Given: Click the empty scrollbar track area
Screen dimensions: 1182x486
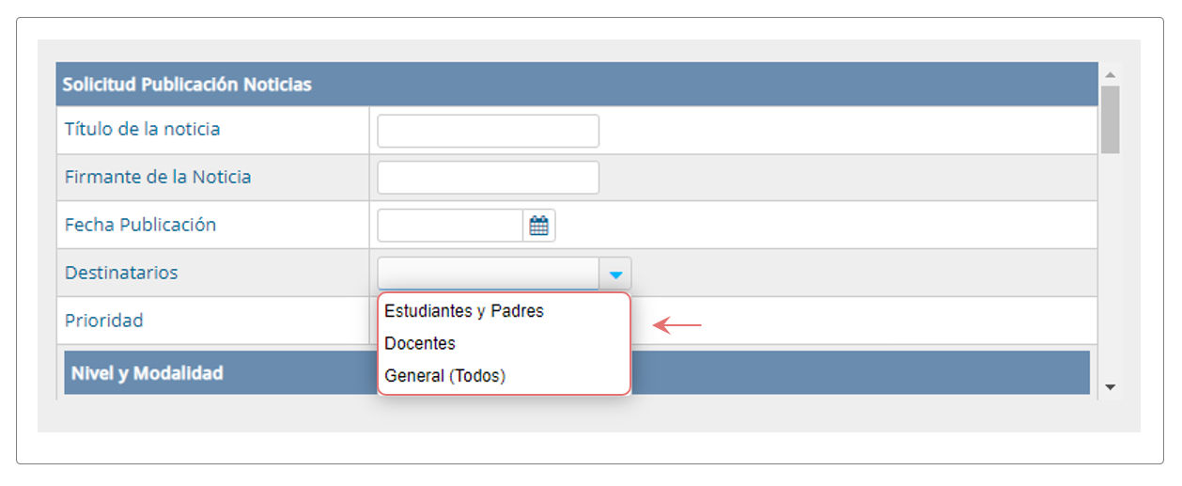Looking at the screenshot, I should pos(1111,263).
